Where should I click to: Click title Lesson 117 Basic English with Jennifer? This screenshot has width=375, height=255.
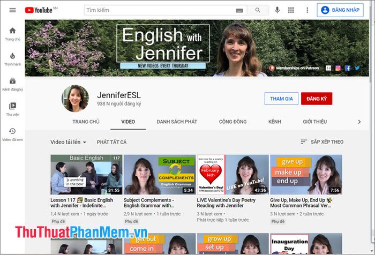coord(82,202)
